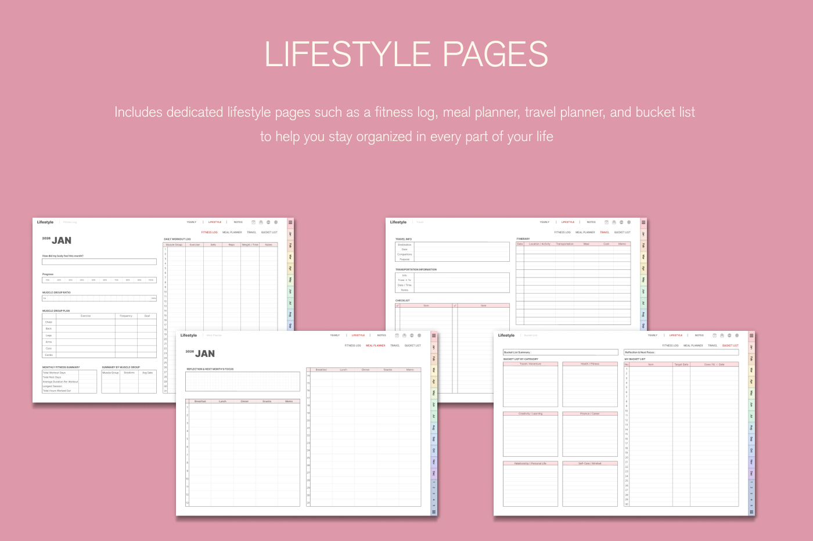Click the 'How did my body feel' input box
This screenshot has width=813, height=541.
pyautogui.click(x=99, y=262)
